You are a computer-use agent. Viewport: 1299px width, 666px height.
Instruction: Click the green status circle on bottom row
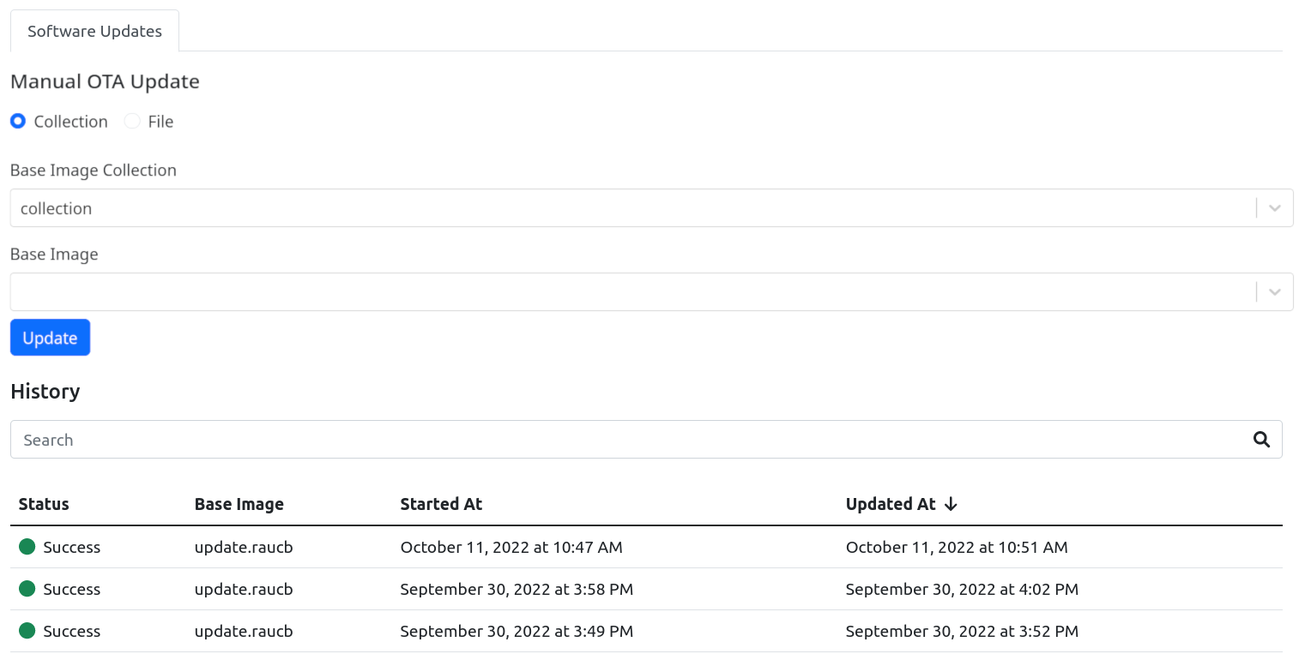point(27,630)
